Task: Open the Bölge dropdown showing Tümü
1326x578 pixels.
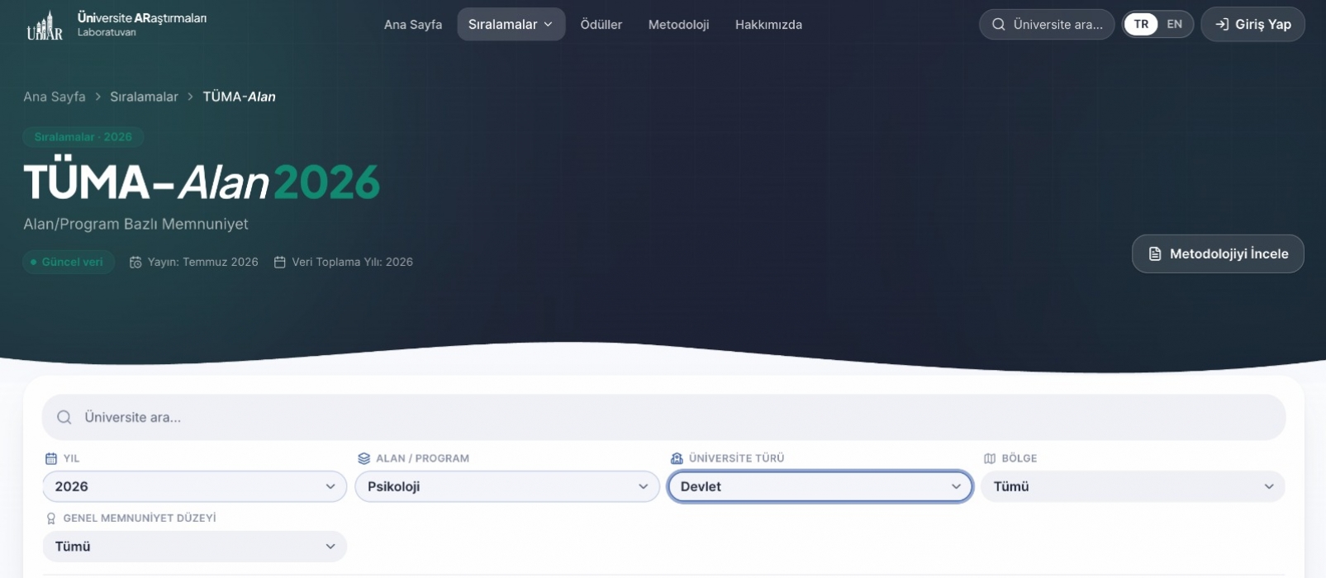Action: pos(1133,486)
